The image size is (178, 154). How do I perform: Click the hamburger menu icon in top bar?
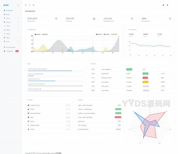26,5
